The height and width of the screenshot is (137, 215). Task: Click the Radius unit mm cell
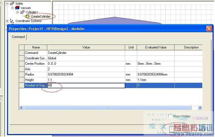pyautogui.click(x=131, y=74)
